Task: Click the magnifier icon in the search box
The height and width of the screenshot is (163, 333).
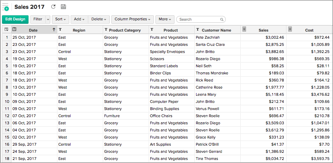Action: (222, 20)
